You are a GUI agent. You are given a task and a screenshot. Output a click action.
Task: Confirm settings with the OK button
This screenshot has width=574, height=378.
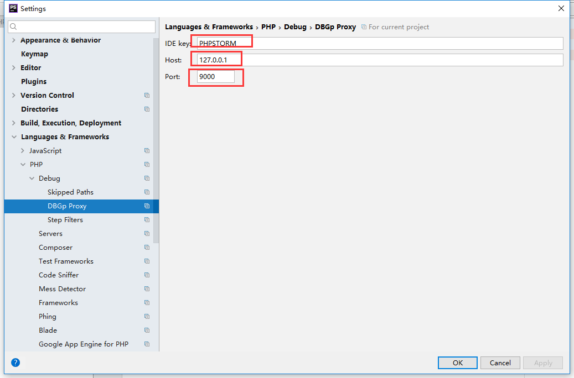[458, 363]
